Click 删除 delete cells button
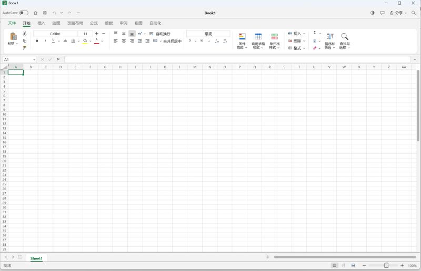This screenshot has width=421, height=271. coord(296,41)
